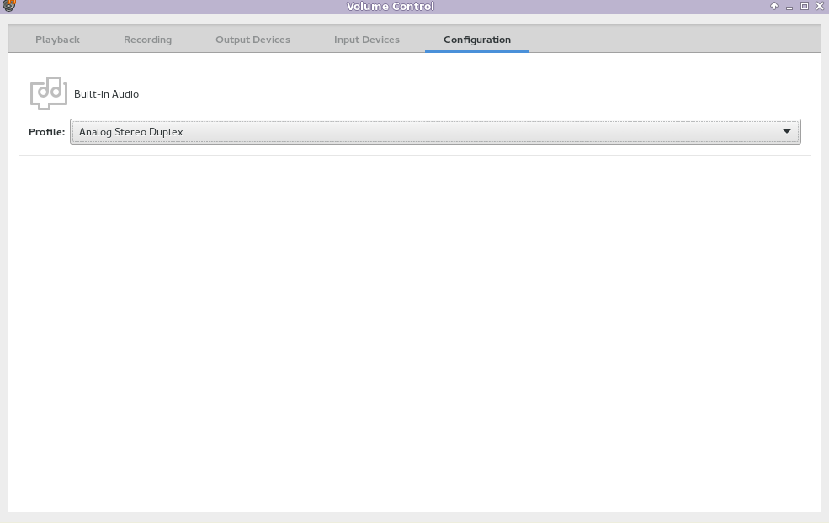Viewport: 829px width, 523px height.
Task: Click the Volume Control title text
Action: 391,6
